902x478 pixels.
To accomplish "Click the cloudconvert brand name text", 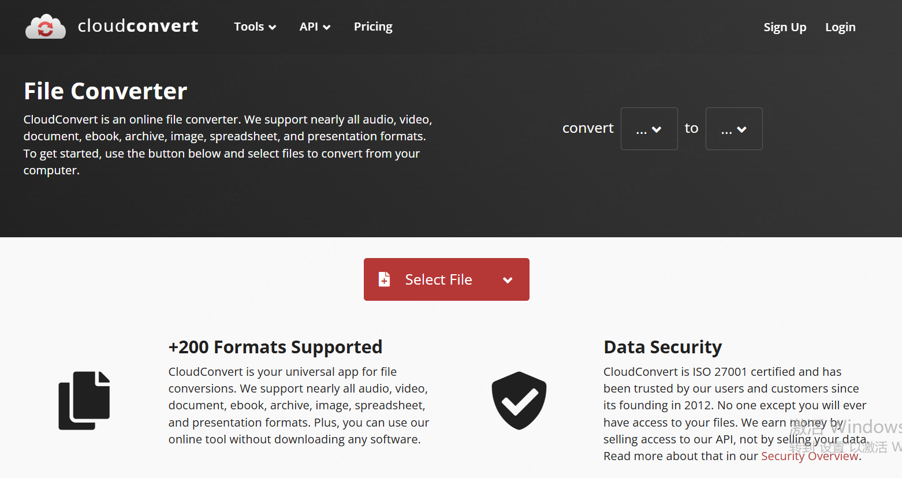I will (138, 26).
